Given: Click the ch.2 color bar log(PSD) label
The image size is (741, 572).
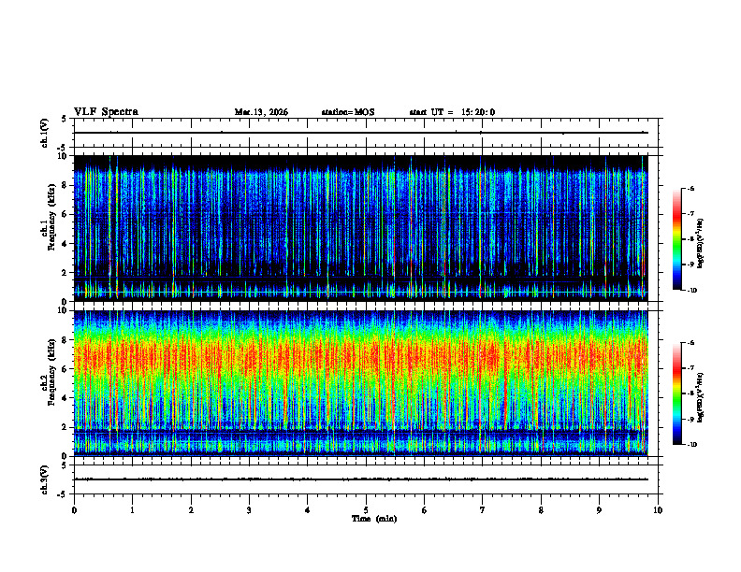Looking at the screenshot, I should pyautogui.click(x=700, y=397).
